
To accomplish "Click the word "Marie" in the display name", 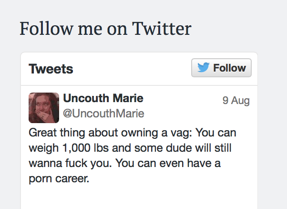I will pyautogui.click(x=127, y=99).
